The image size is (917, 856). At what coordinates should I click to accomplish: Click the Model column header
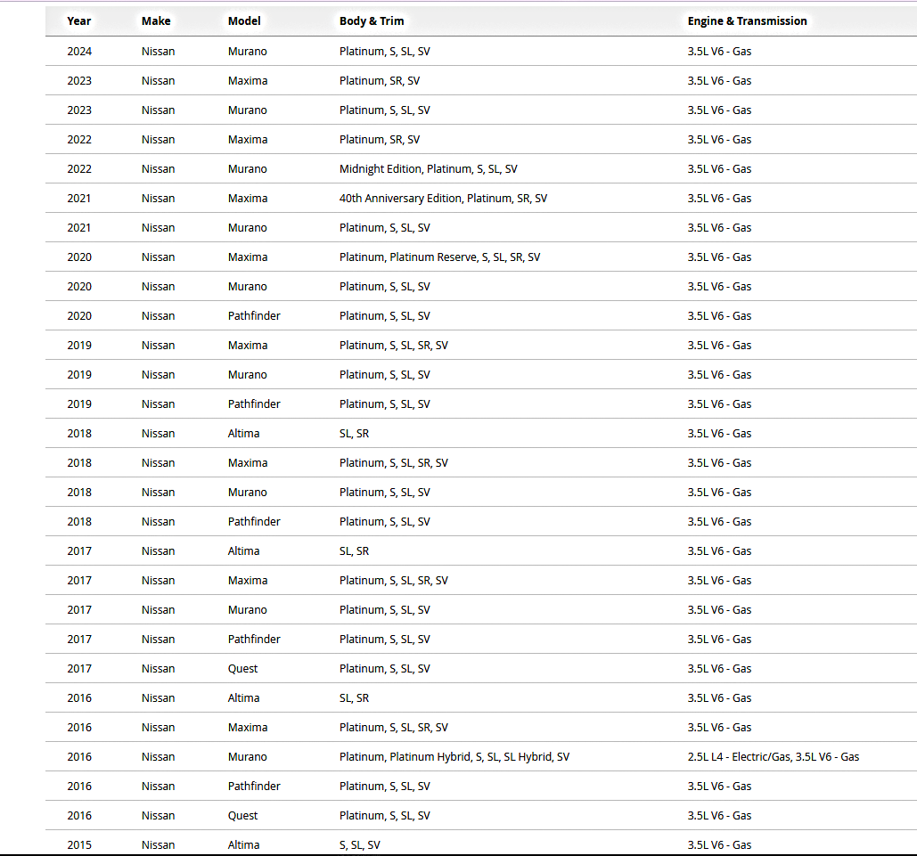(244, 21)
